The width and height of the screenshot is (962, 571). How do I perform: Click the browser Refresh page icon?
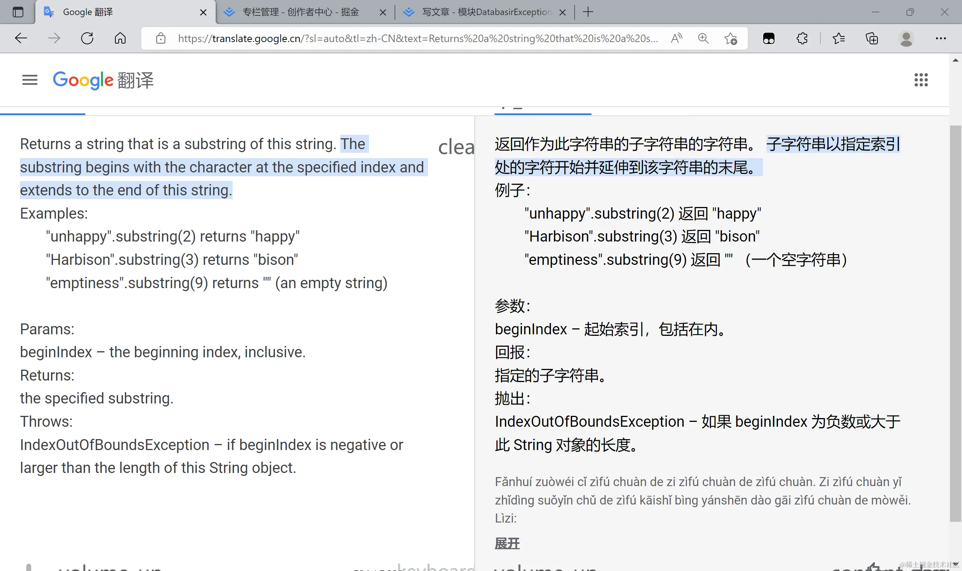(87, 38)
